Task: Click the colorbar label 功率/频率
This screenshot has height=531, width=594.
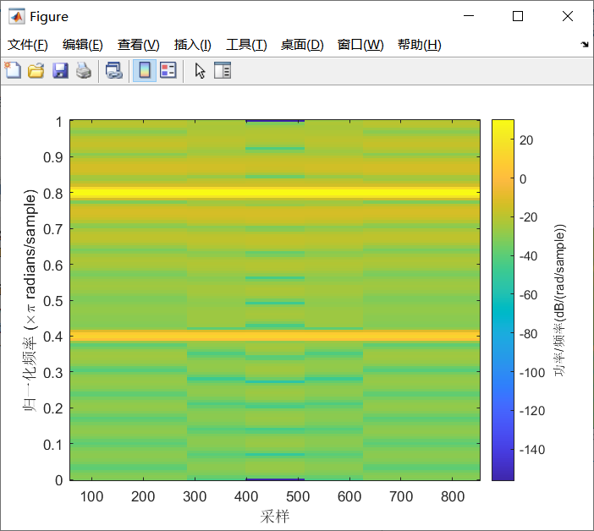Action: coord(559,300)
